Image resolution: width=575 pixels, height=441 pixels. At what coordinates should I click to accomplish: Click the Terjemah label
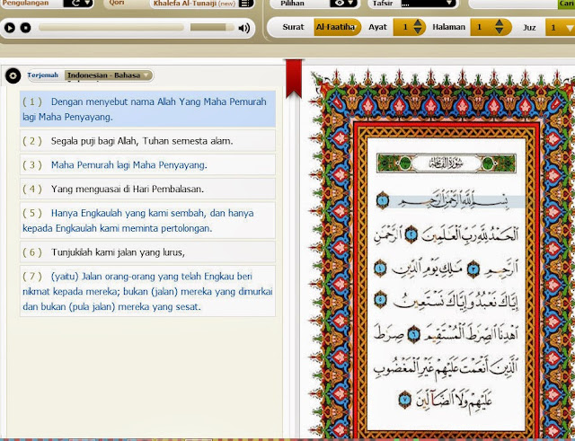[x=42, y=75]
